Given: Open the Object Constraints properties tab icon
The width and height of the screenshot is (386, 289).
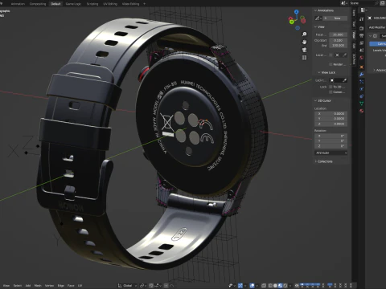Looking at the screenshot, I should [362, 96].
